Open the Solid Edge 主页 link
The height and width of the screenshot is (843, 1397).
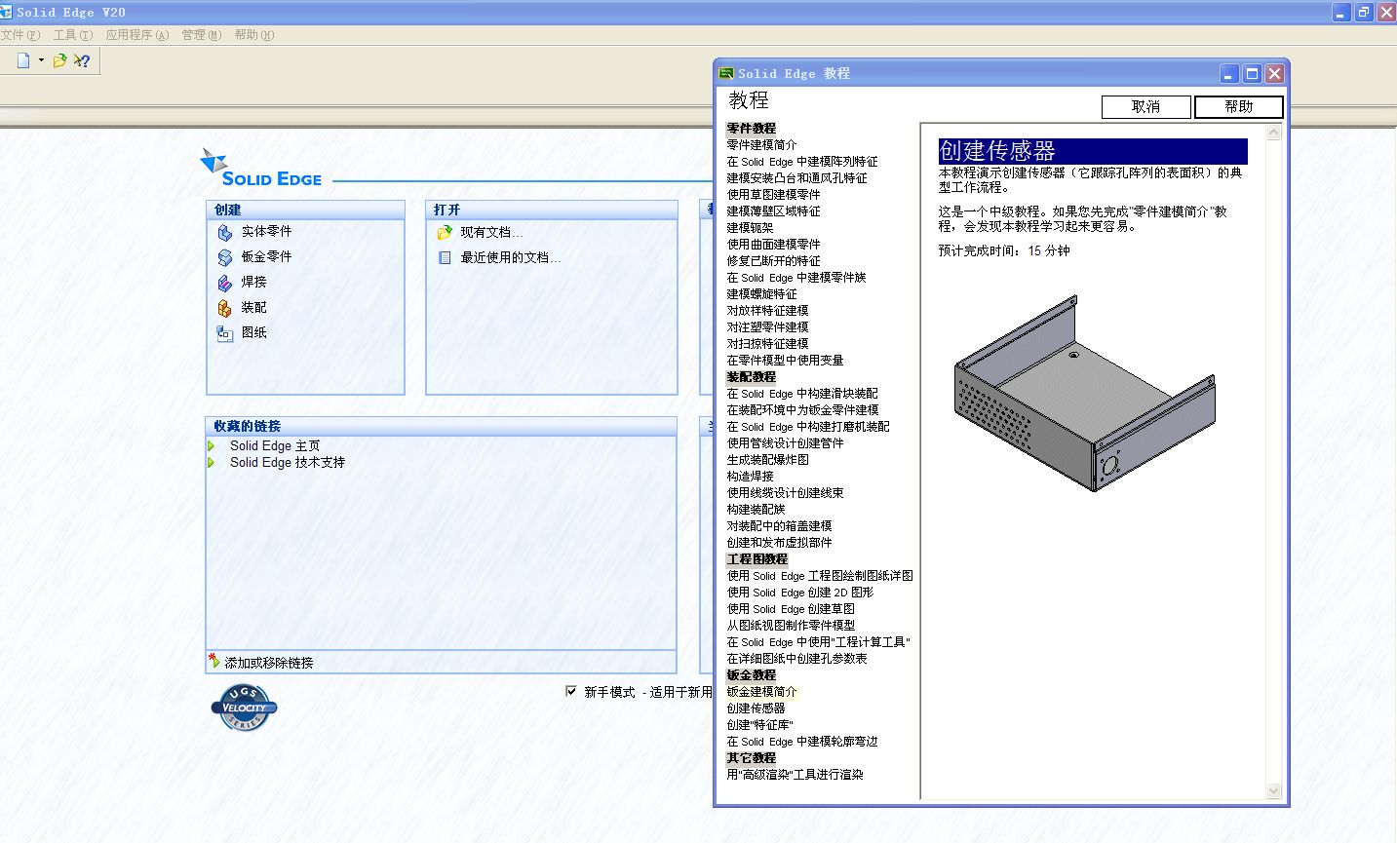(x=275, y=446)
